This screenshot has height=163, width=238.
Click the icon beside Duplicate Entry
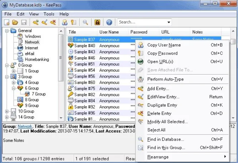click(x=140, y=105)
